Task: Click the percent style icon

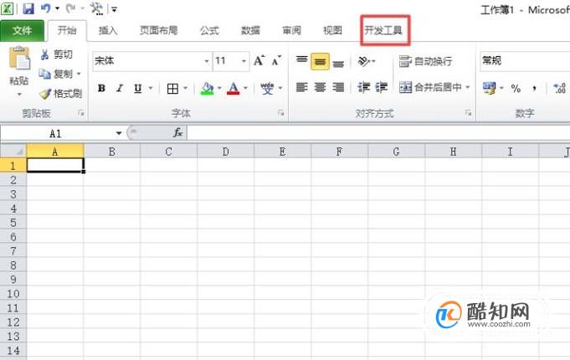Action: [516, 88]
